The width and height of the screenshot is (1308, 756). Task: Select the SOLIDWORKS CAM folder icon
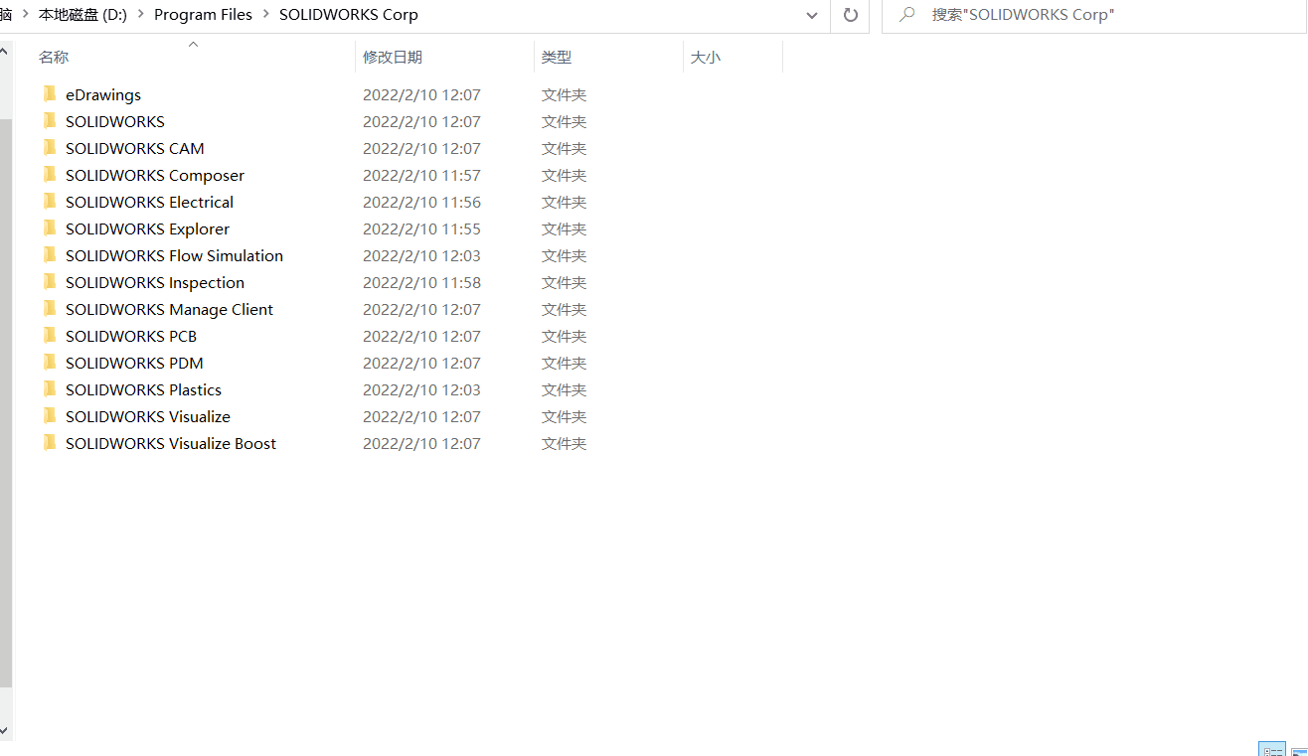point(50,148)
